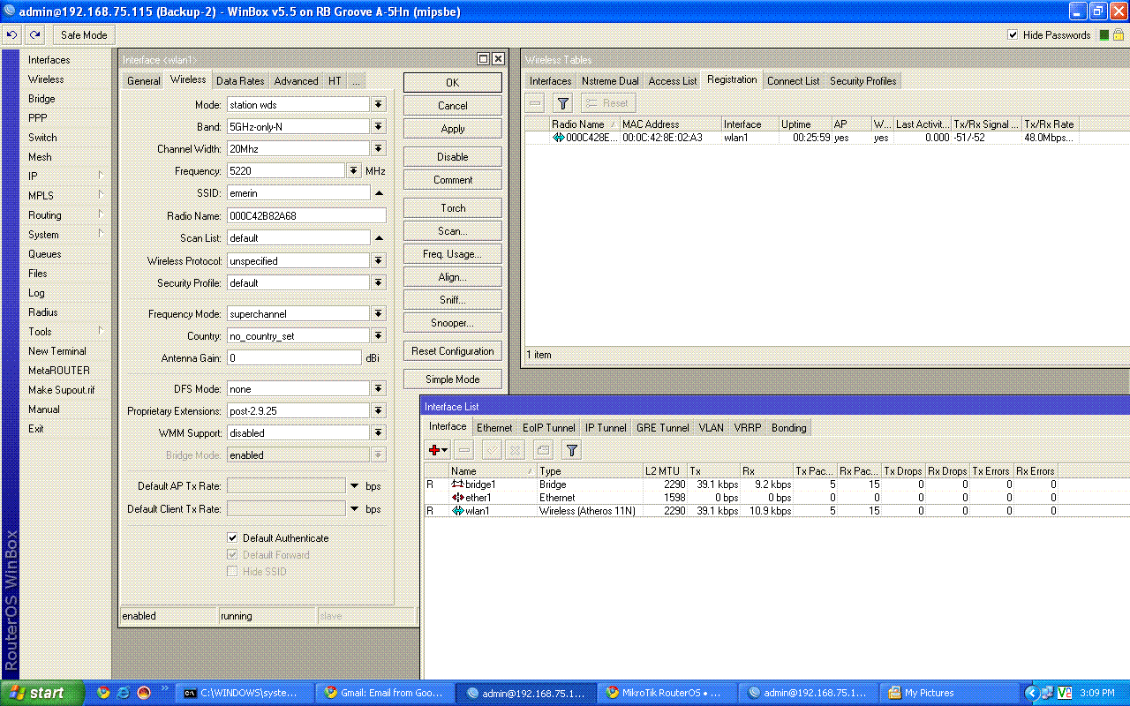The width and height of the screenshot is (1130, 706).
Task: Switch to the General tab
Action: pos(143,80)
